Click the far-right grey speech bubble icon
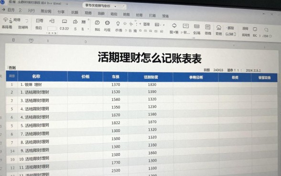281x176 pixels. coord(266,30)
